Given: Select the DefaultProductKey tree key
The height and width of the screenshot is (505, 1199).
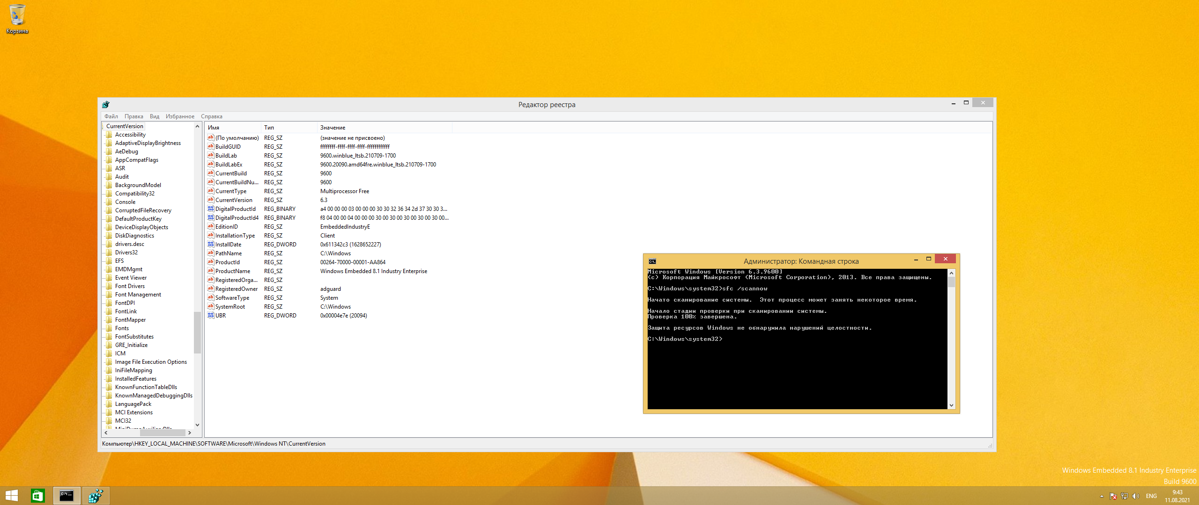Looking at the screenshot, I should (138, 219).
